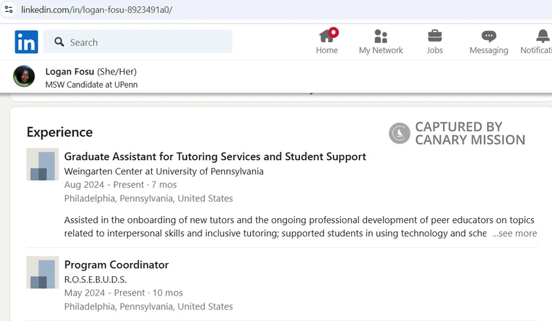Open the R.O.S.E.B.U.D.S. organization link

click(95, 280)
